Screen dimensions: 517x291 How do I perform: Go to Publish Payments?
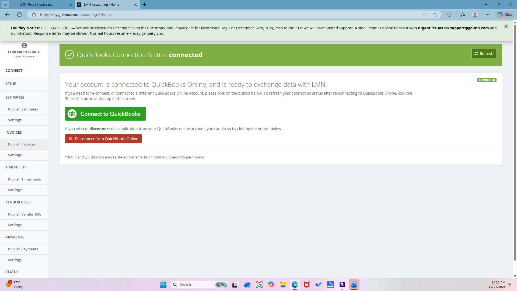coord(24,249)
